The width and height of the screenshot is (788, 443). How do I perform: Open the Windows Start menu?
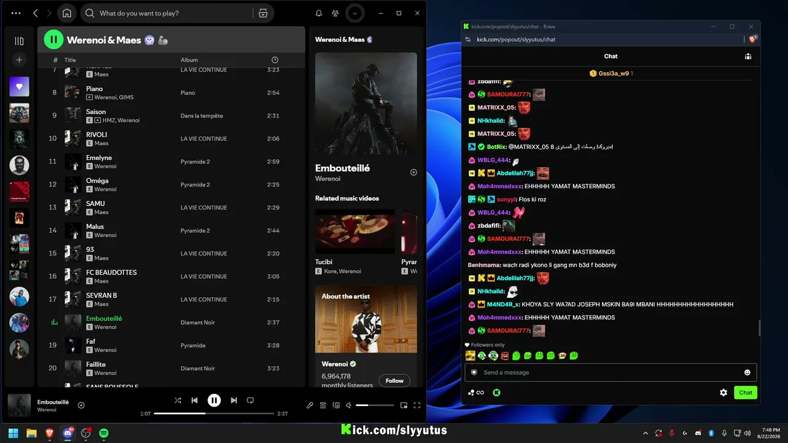(x=13, y=433)
